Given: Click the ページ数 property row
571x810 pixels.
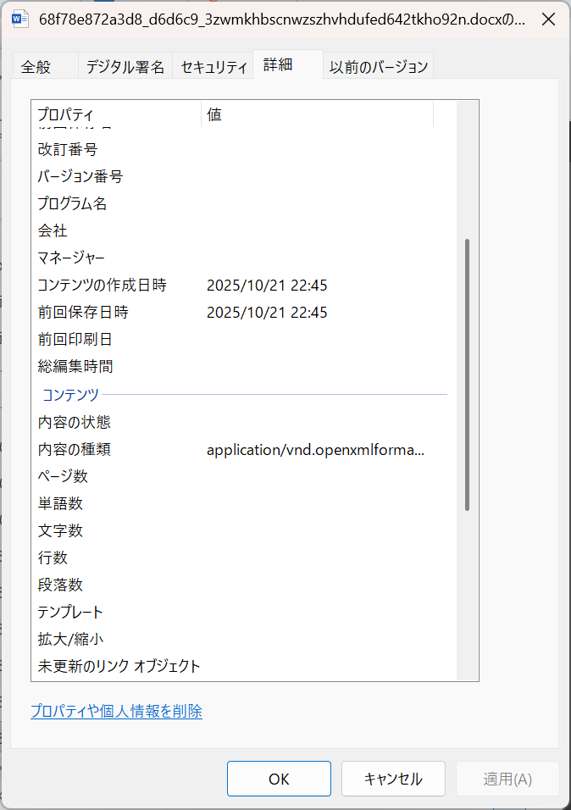Looking at the screenshot, I should point(64,476).
